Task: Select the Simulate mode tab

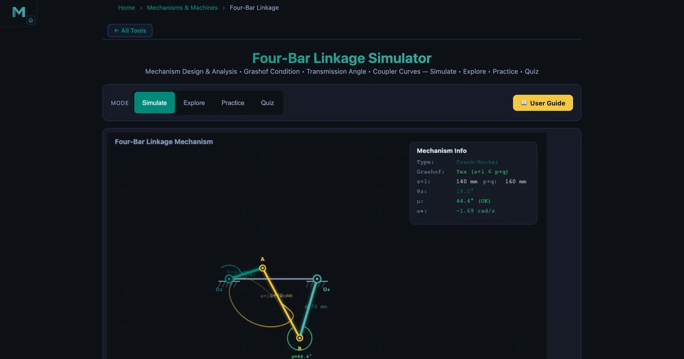Action: click(x=154, y=103)
